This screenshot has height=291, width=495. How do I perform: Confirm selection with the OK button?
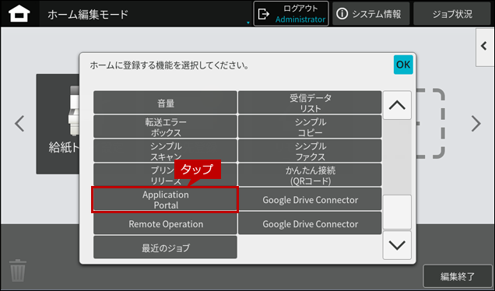pos(403,65)
